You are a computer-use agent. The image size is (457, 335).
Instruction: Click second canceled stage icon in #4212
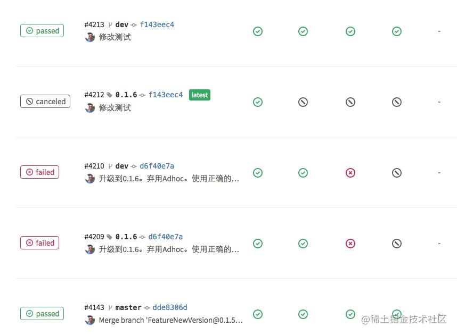(x=350, y=102)
